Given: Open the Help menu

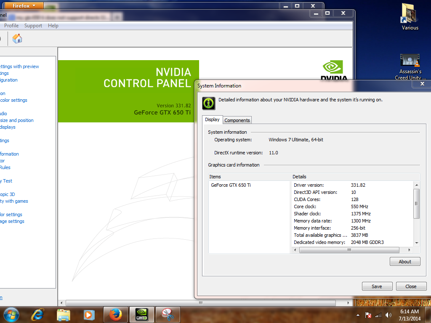Looking at the screenshot, I should click(x=53, y=26).
